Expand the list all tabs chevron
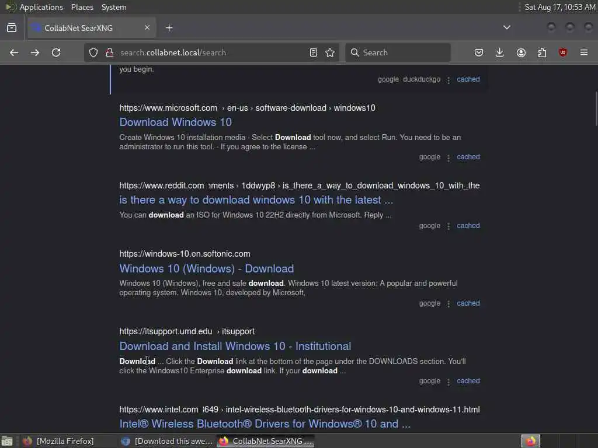 point(507,27)
